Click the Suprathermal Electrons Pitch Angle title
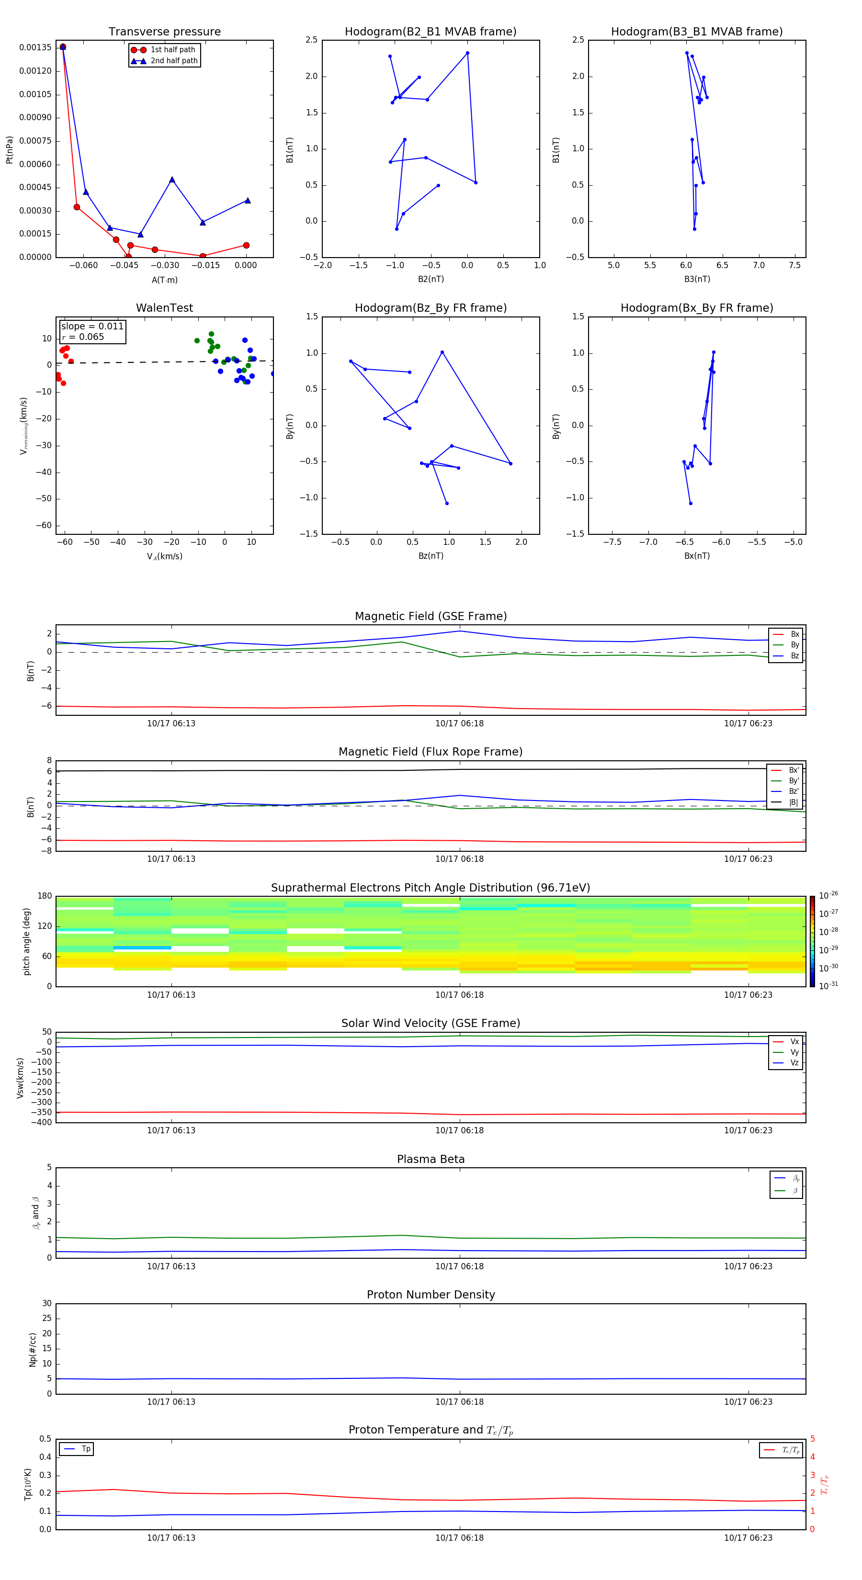 tap(431, 888)
